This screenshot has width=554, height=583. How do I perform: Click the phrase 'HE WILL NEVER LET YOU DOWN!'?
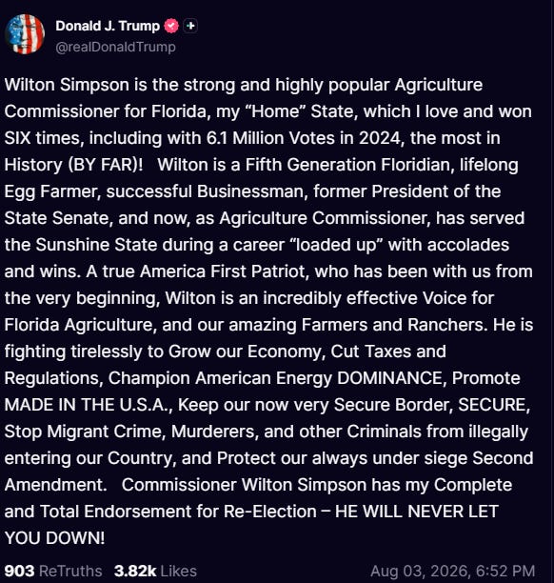[417, 512]
